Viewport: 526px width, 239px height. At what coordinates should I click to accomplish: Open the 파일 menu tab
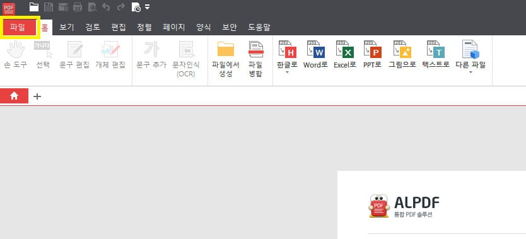click(x=18, y=27)
